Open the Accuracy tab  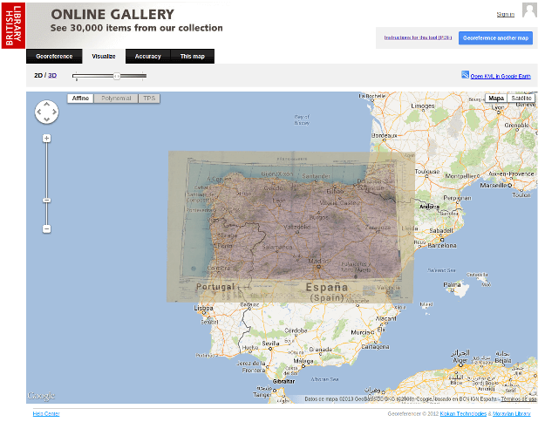point(147,57)
